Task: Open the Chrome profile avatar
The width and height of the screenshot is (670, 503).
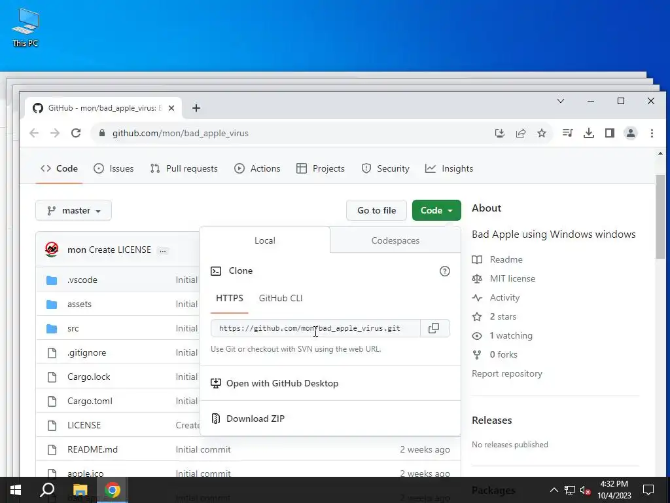Action: [631, 133]
